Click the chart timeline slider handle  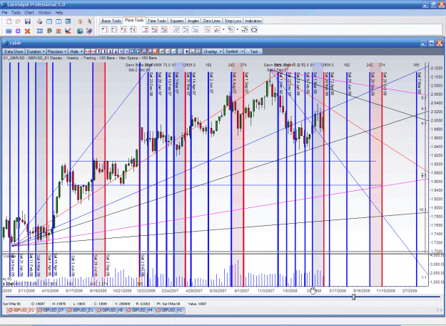pyautogui.click(x=353, y=297)
